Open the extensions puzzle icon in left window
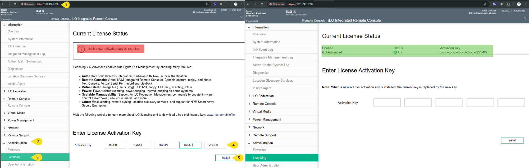Screen dimensions: 529x168 click(227, 4)
